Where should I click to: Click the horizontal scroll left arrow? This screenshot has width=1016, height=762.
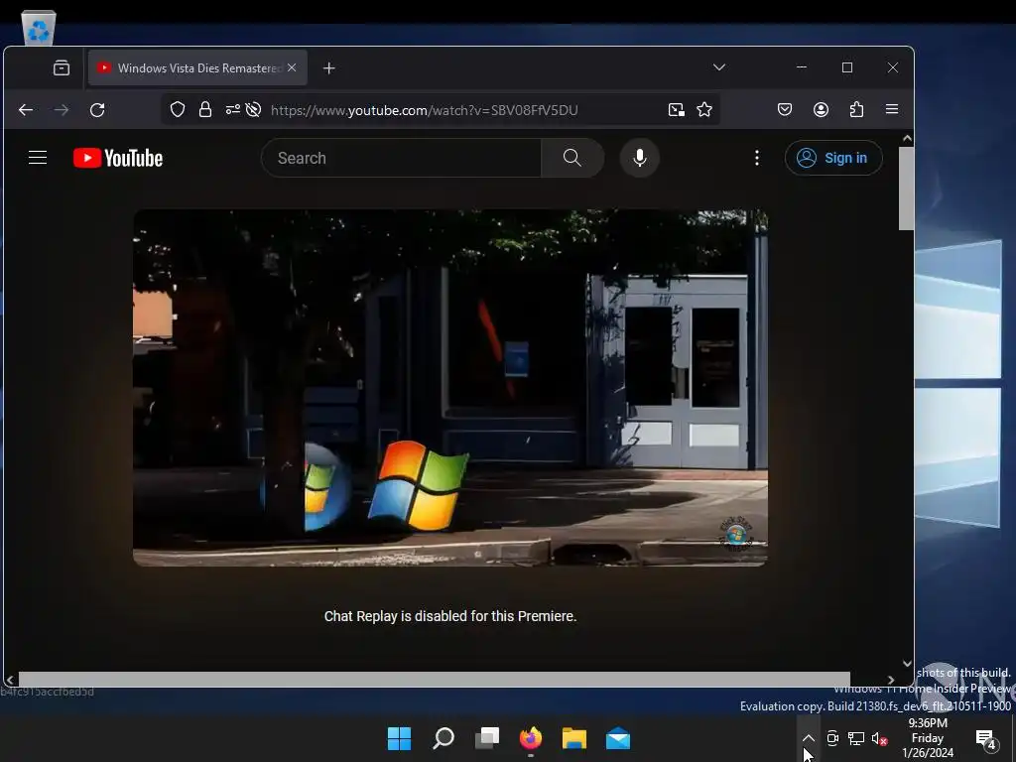[x=10, y=680]
